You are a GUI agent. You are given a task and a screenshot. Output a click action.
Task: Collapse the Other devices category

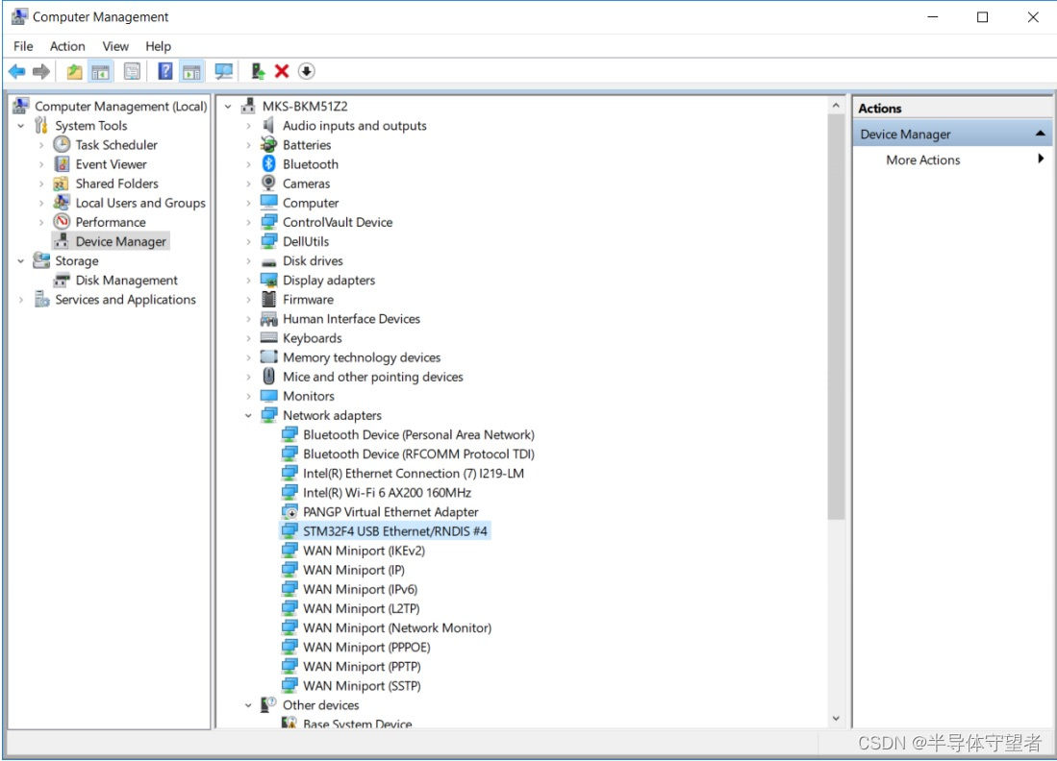coord(248,705)
